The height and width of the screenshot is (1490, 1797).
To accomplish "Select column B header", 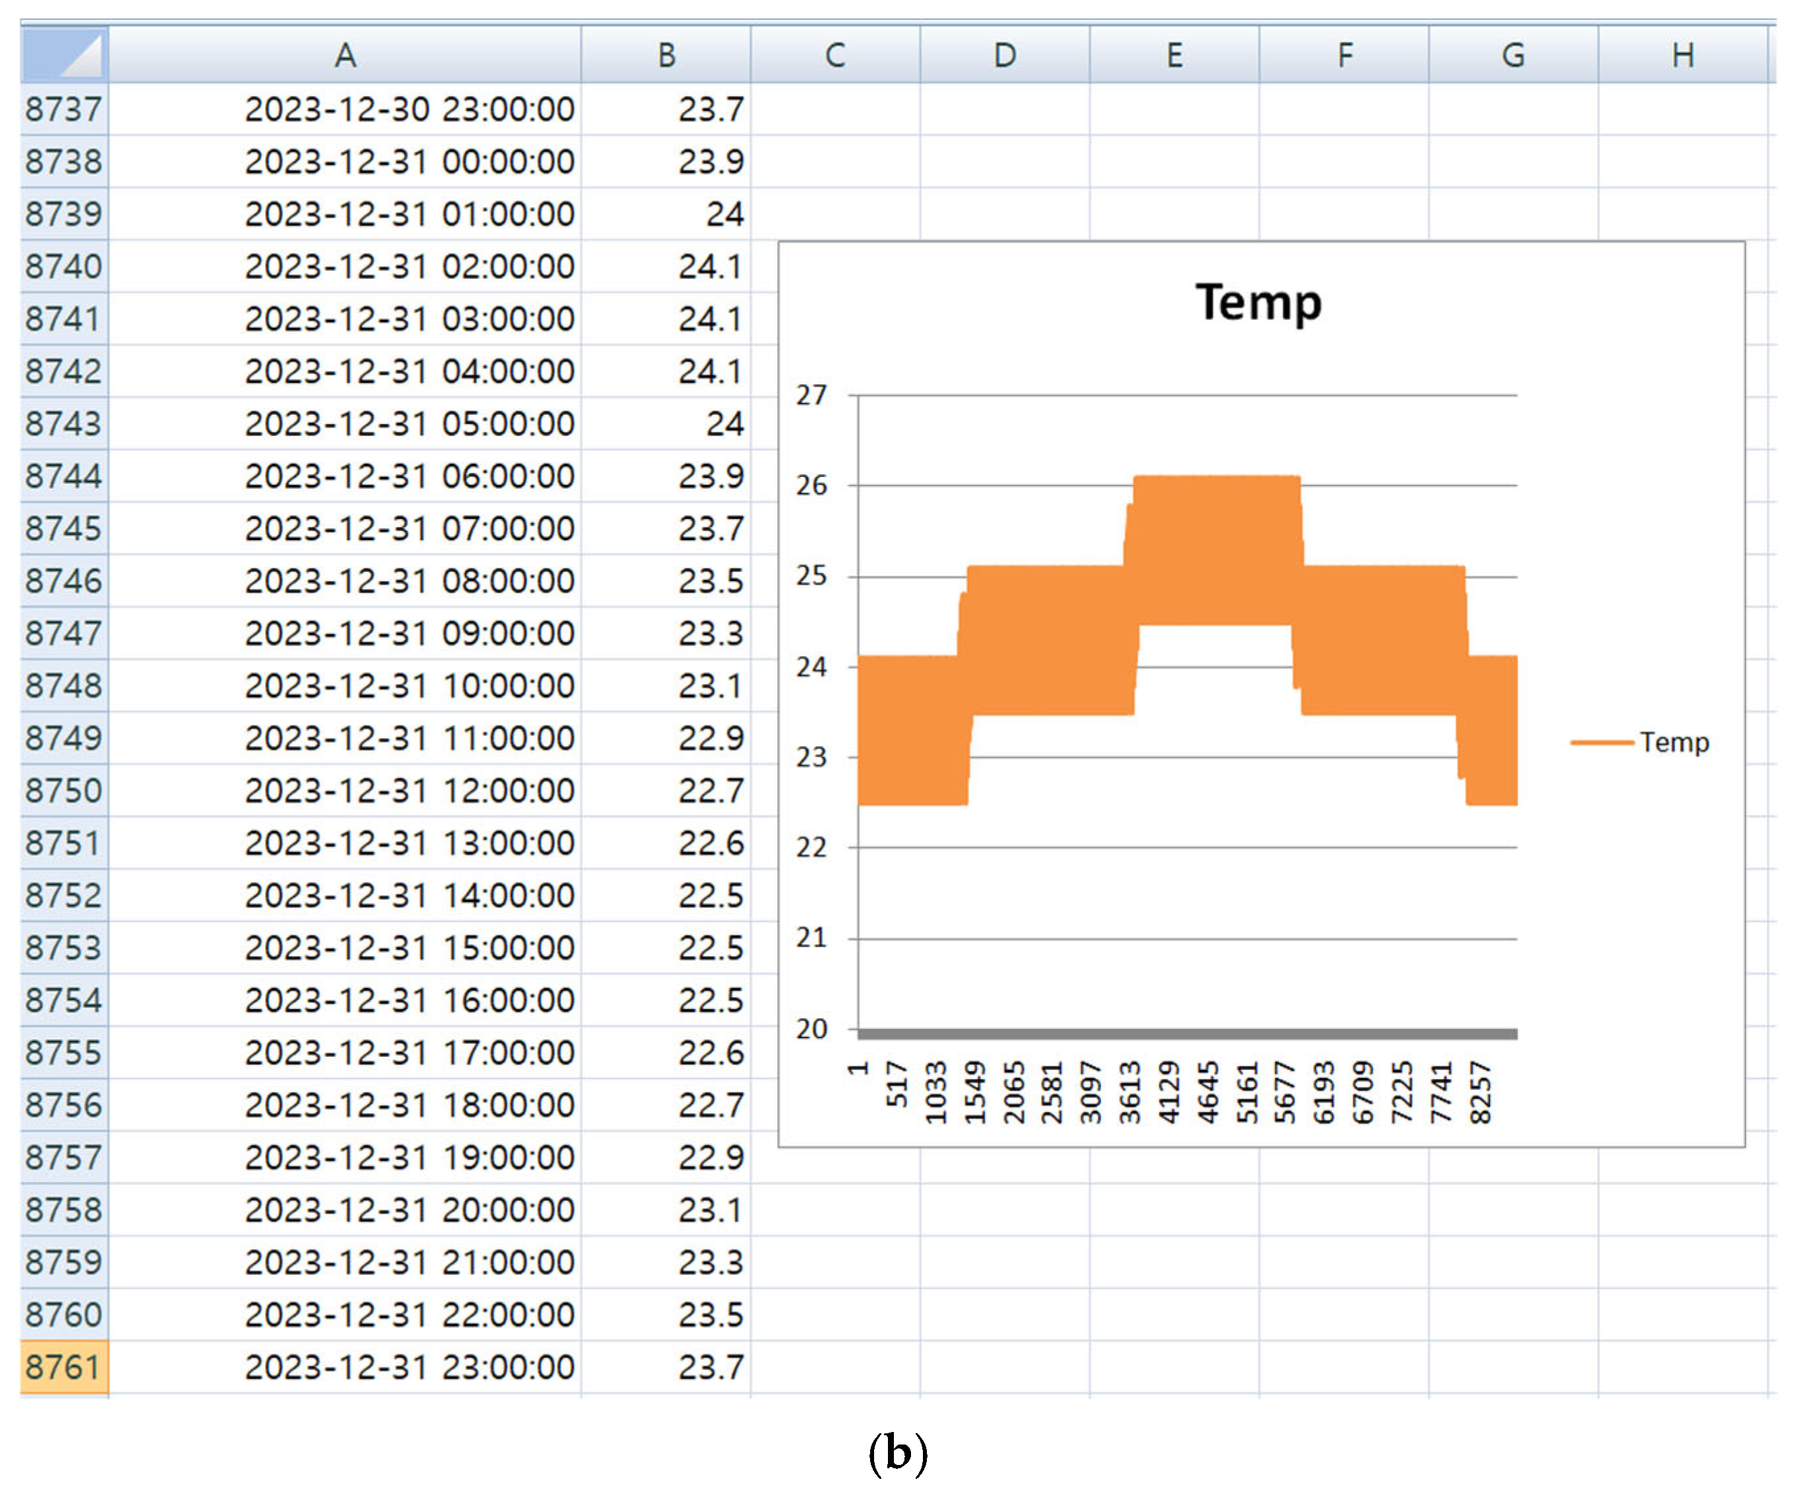I will pyautogui.click(x=666, y=55).
